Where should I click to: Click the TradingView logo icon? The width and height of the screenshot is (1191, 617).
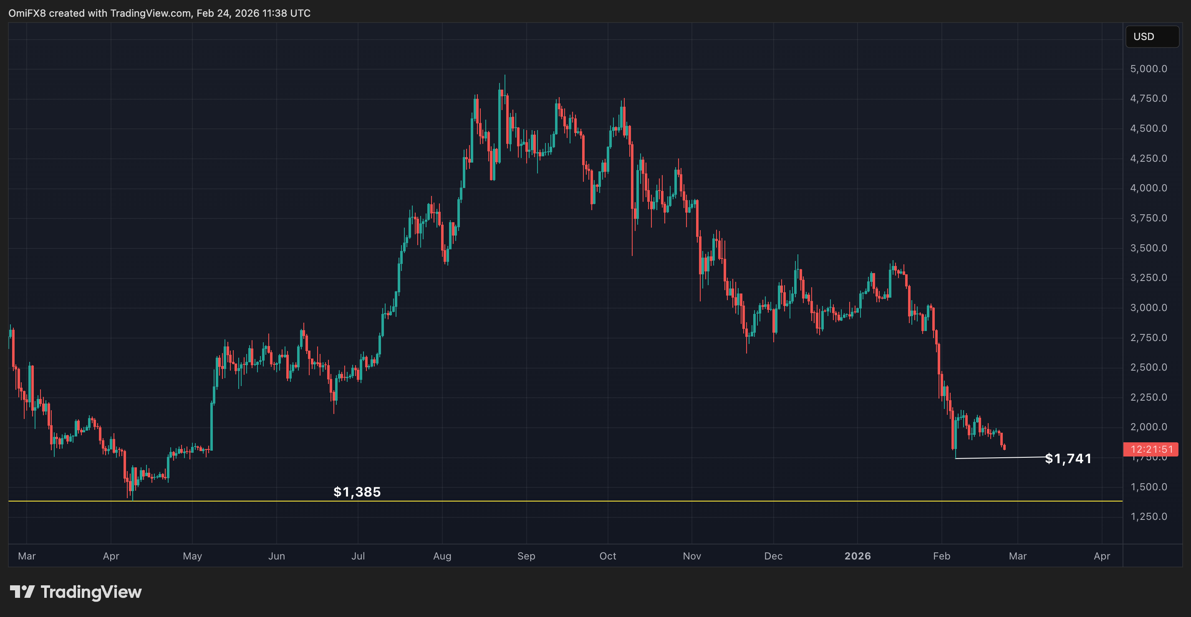click(22, 592)
